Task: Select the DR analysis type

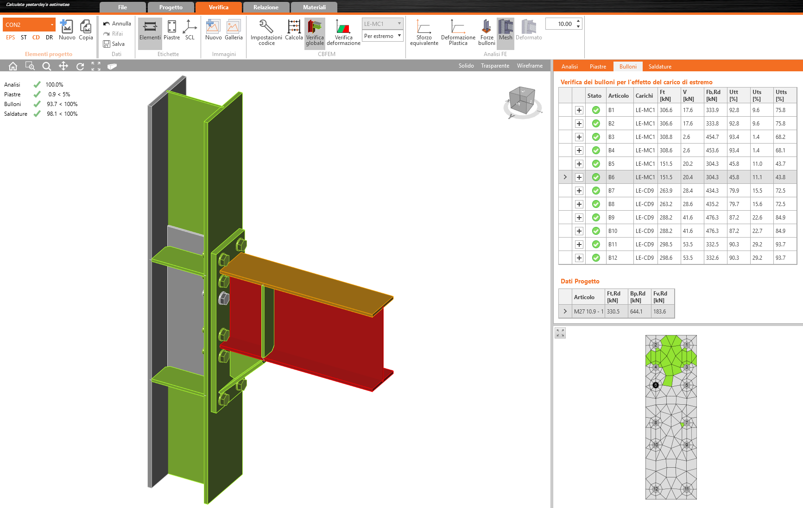Action: click(49, 38)
